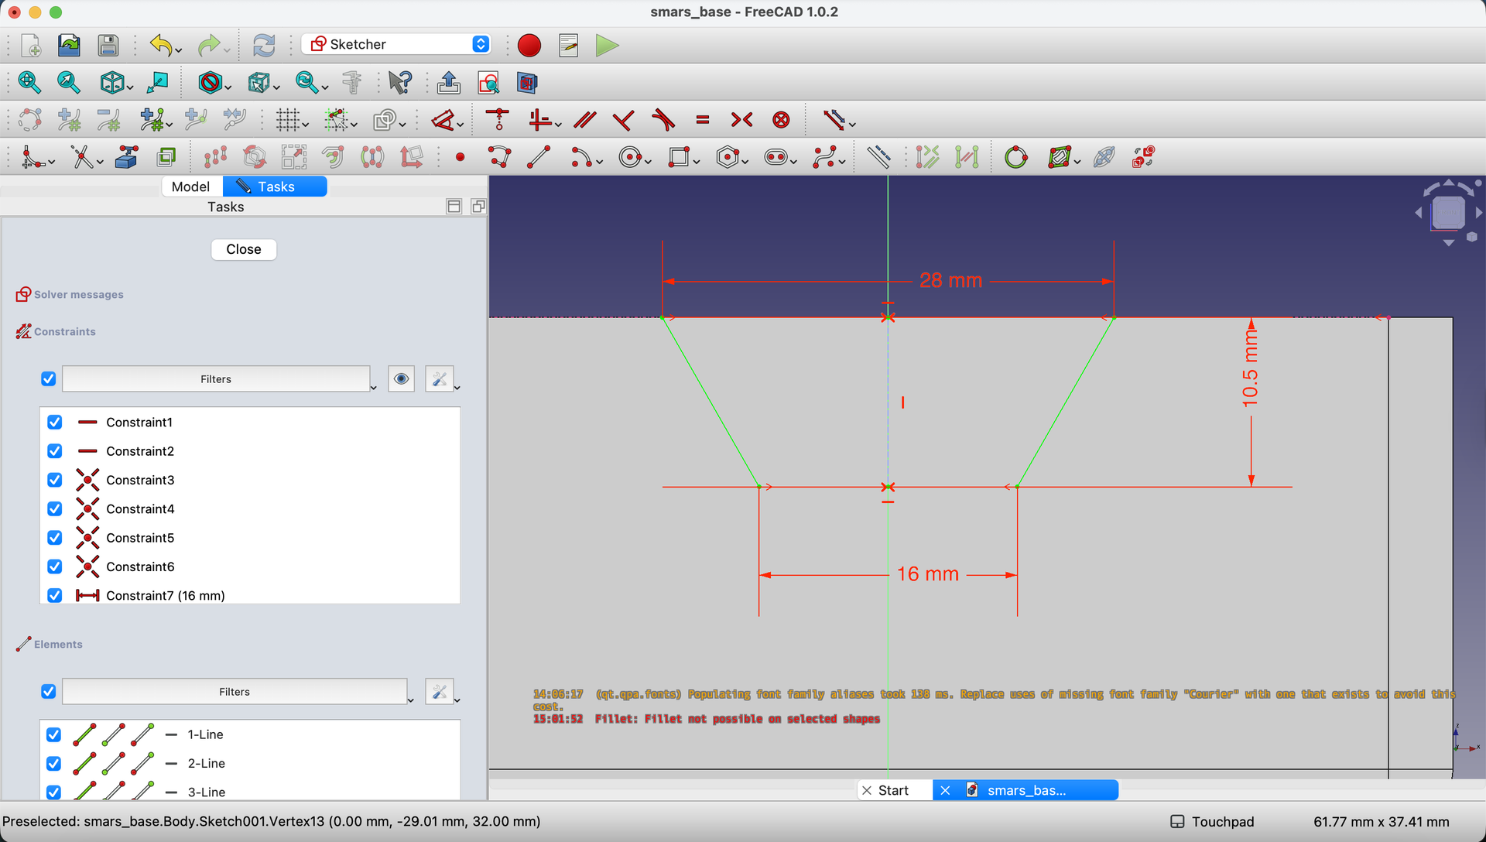Uncheck the Constraint3 checkbox
The width and height of the screenshot is (1486, 842).
click(x=54, y=480)
